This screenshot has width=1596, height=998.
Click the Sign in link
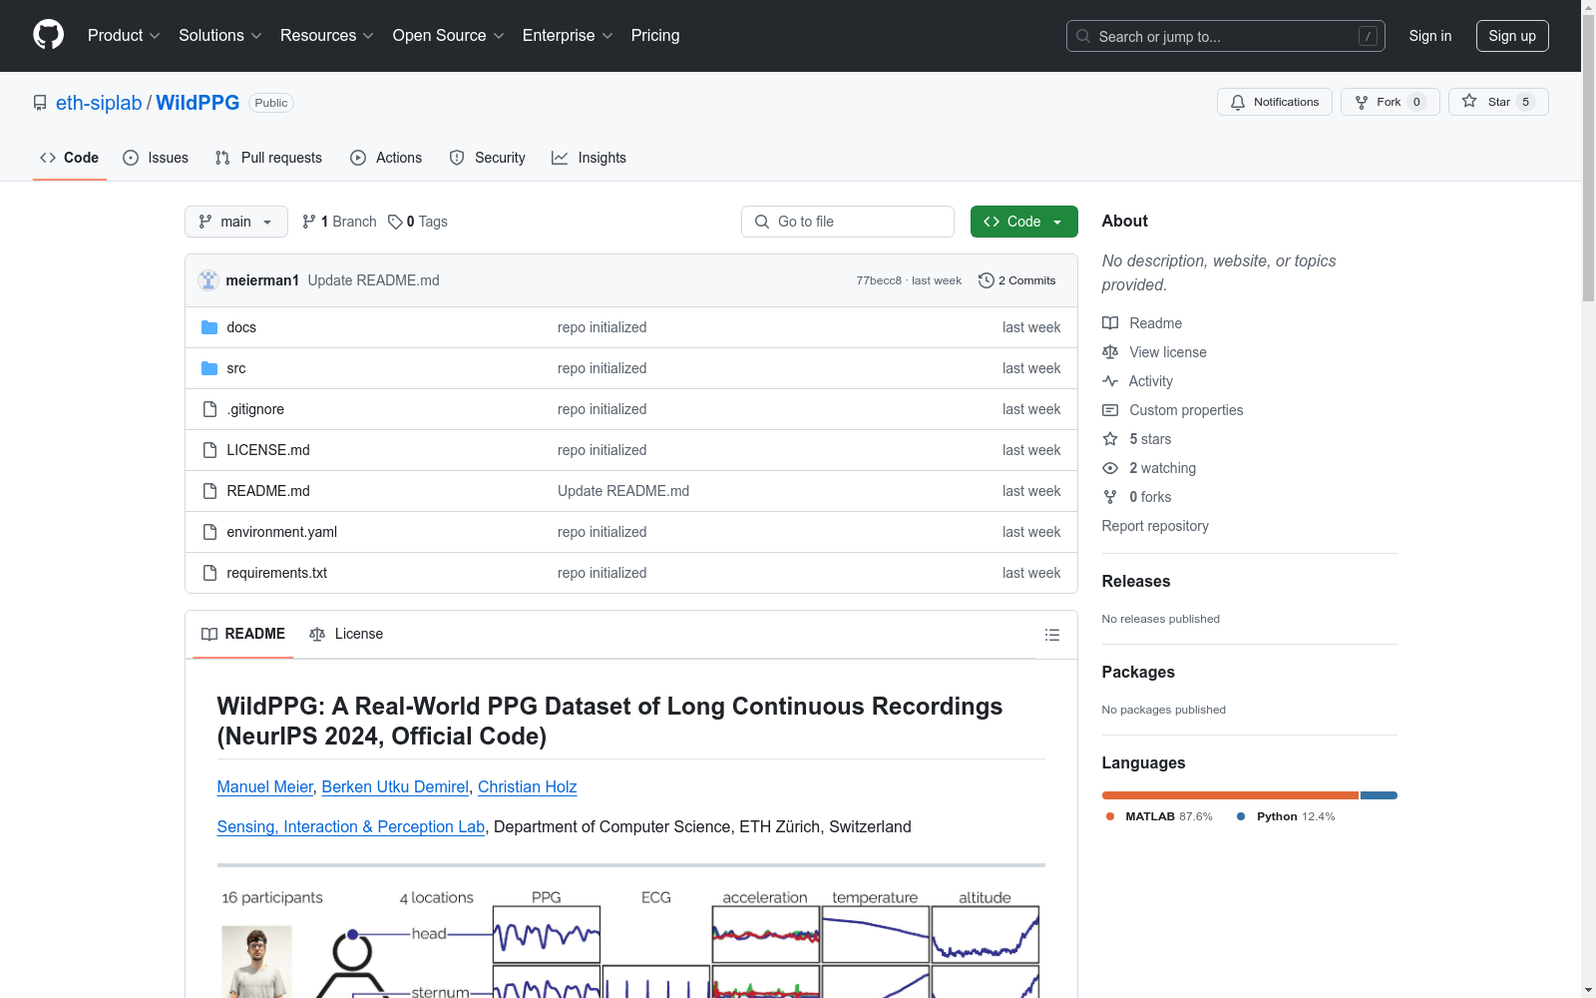tap(1429, 36)
